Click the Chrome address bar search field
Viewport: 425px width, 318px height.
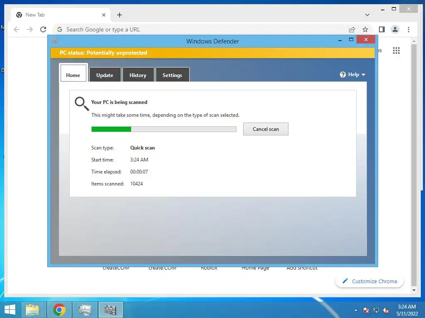(x=200, y=29)
